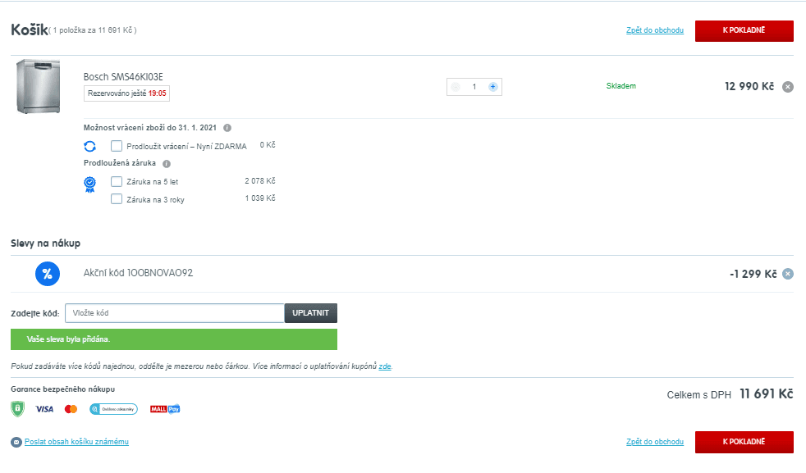Open the Bosch SMS46KI03E product title
Screen dimensions: 806x473
click(x=123, y=77)
